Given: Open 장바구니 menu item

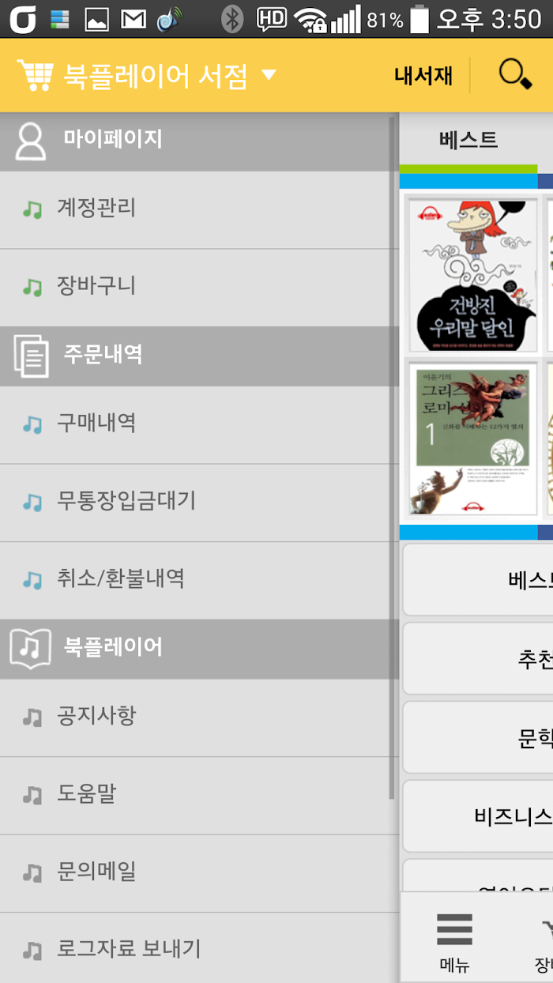Looking at the screenshot, I should [196, 288].
